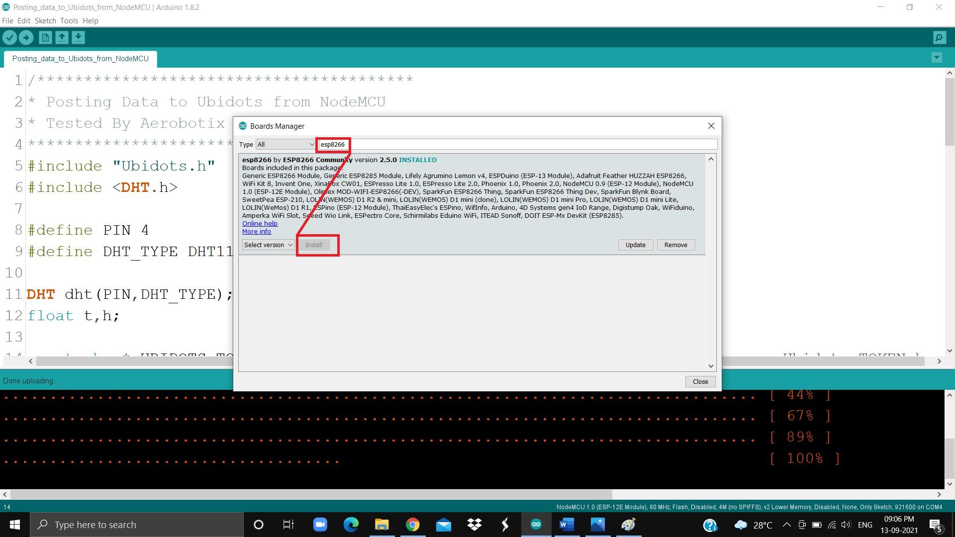Viewport: 955px width, 537px height.
Task: Click the NodeMCU 1.0 board info status text
Action: (749, 507)
